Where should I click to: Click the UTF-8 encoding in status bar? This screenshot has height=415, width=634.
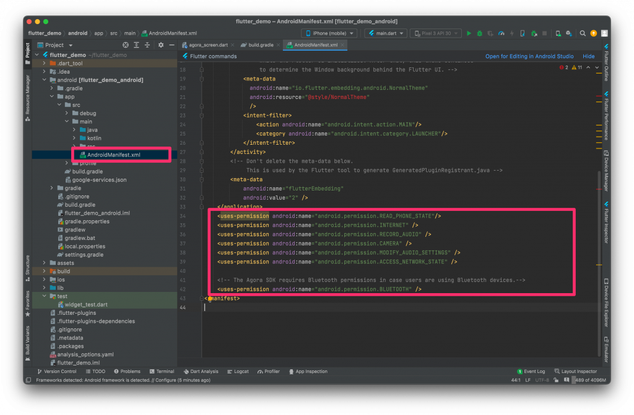tap(542, 380)
